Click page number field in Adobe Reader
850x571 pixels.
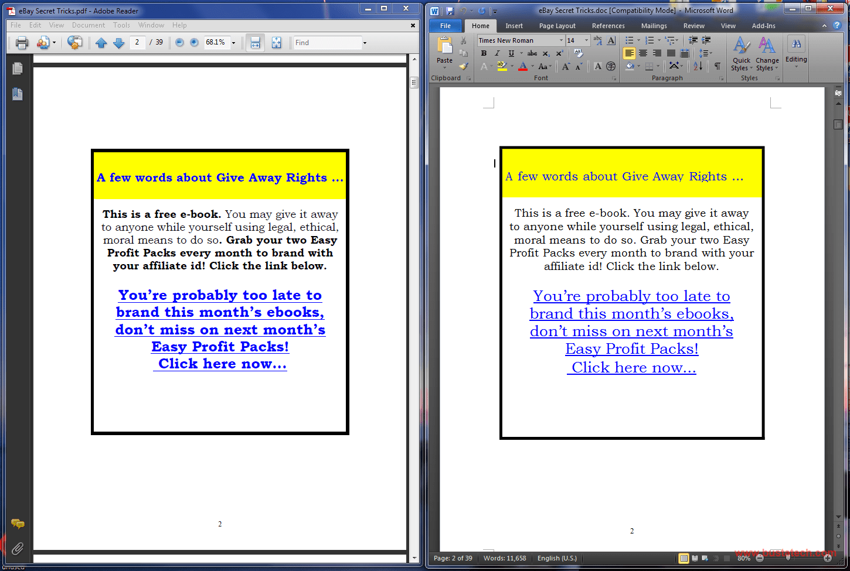[x=137, y=42]
